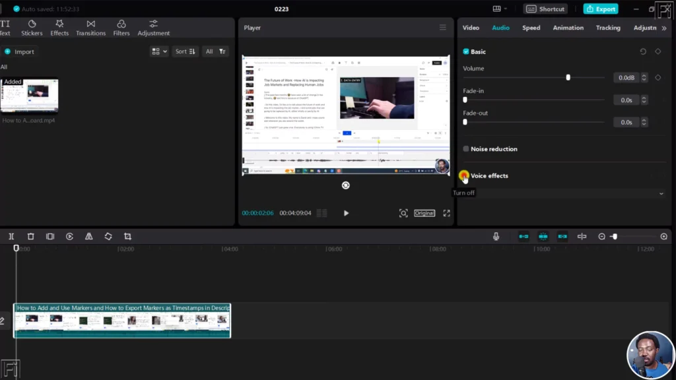Viewport: 676px width, 380px height.
Task: Click the rotate handle below the preview
Action: pyautogui.click(x=346, y=185)
